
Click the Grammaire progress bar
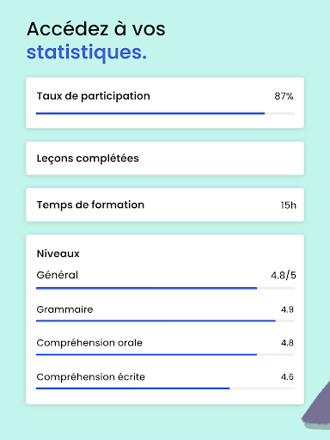click(x=165, y=321)
